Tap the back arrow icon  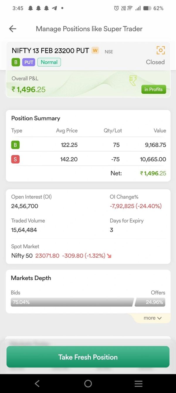coord(13,29)
